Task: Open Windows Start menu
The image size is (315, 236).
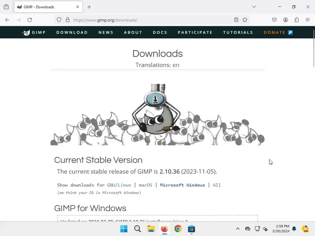Action: 124,229
